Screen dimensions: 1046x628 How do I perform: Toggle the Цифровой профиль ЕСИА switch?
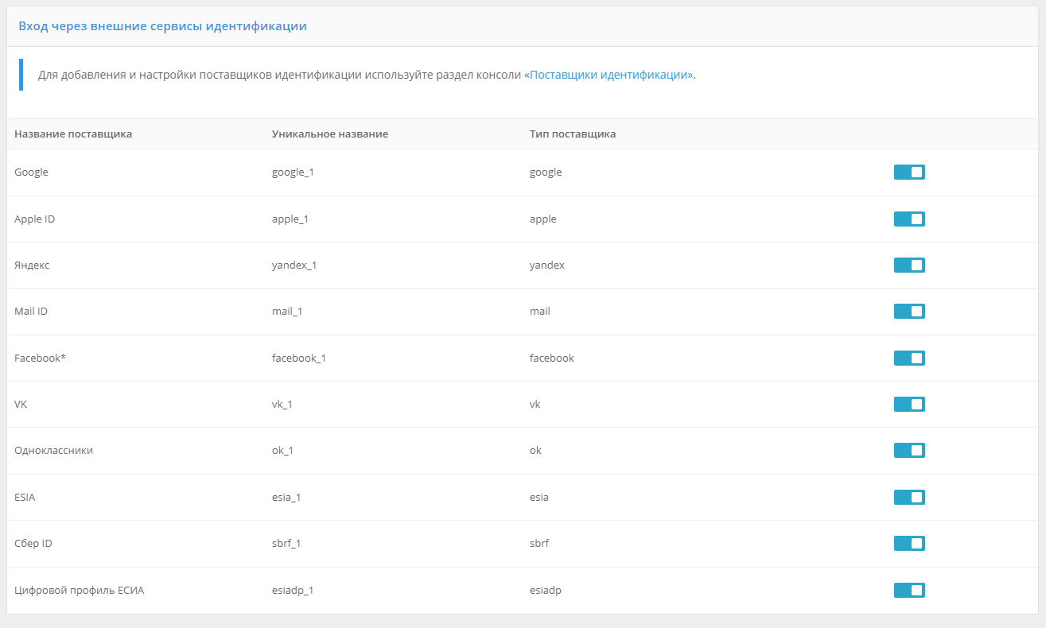909,590
